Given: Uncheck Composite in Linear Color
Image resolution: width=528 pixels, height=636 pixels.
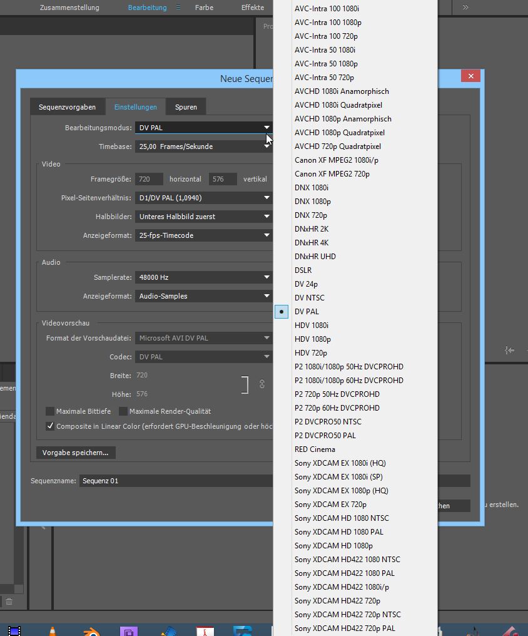Looking at the screenshot, I should coord(50,426).
